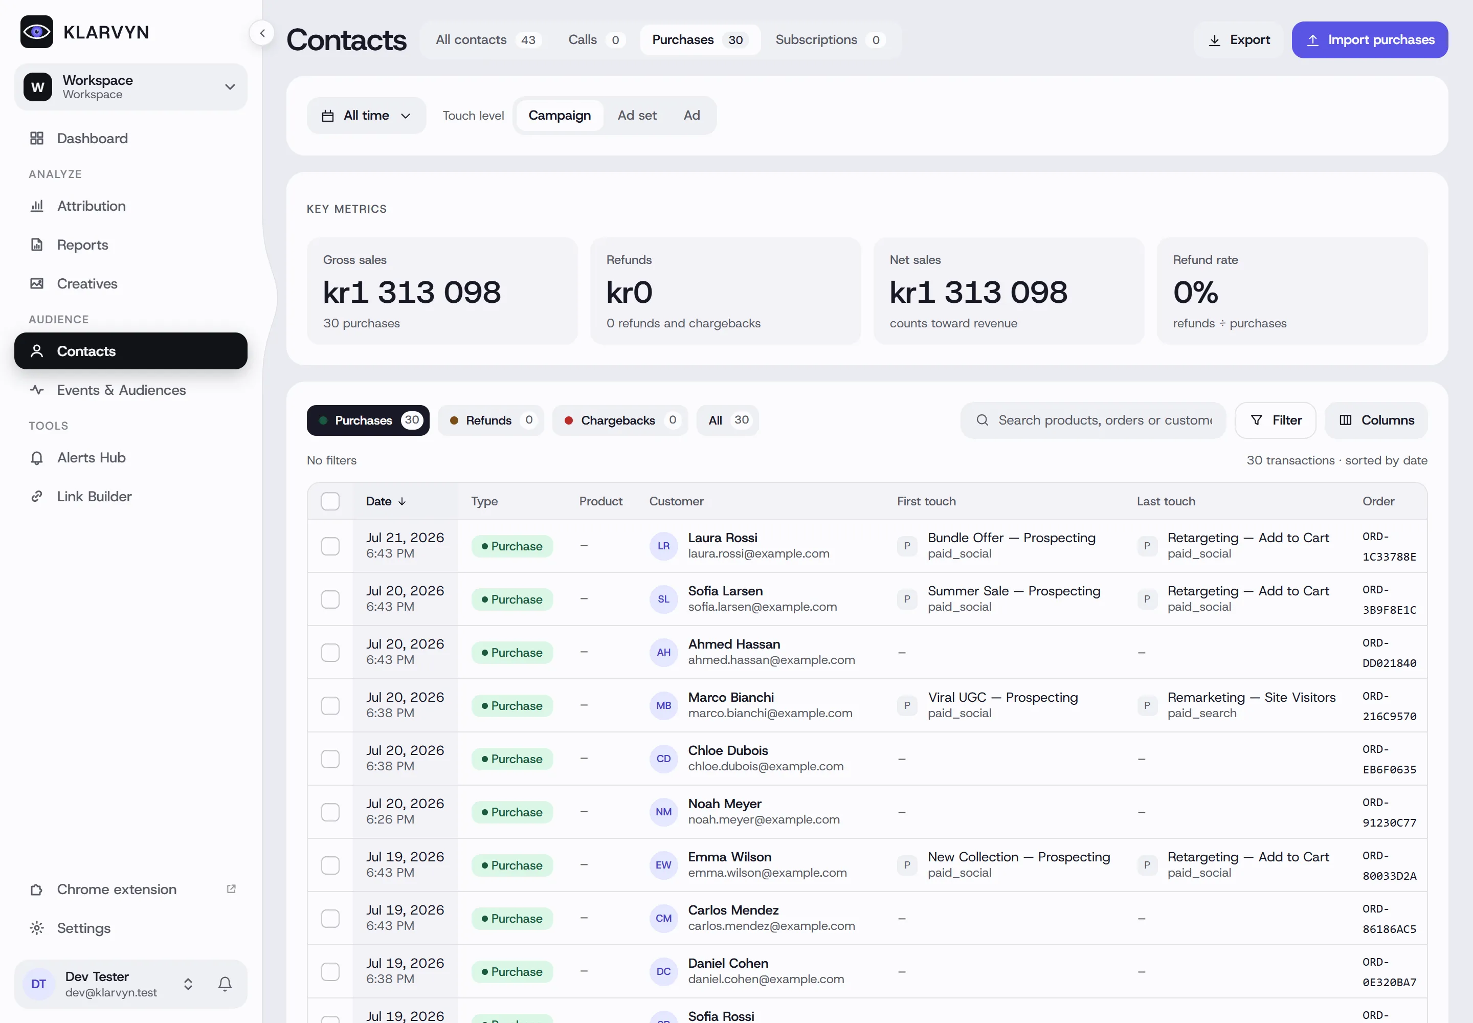The image size is (1473, 1023).
Task: Click the Export button
Action: 1238,40
